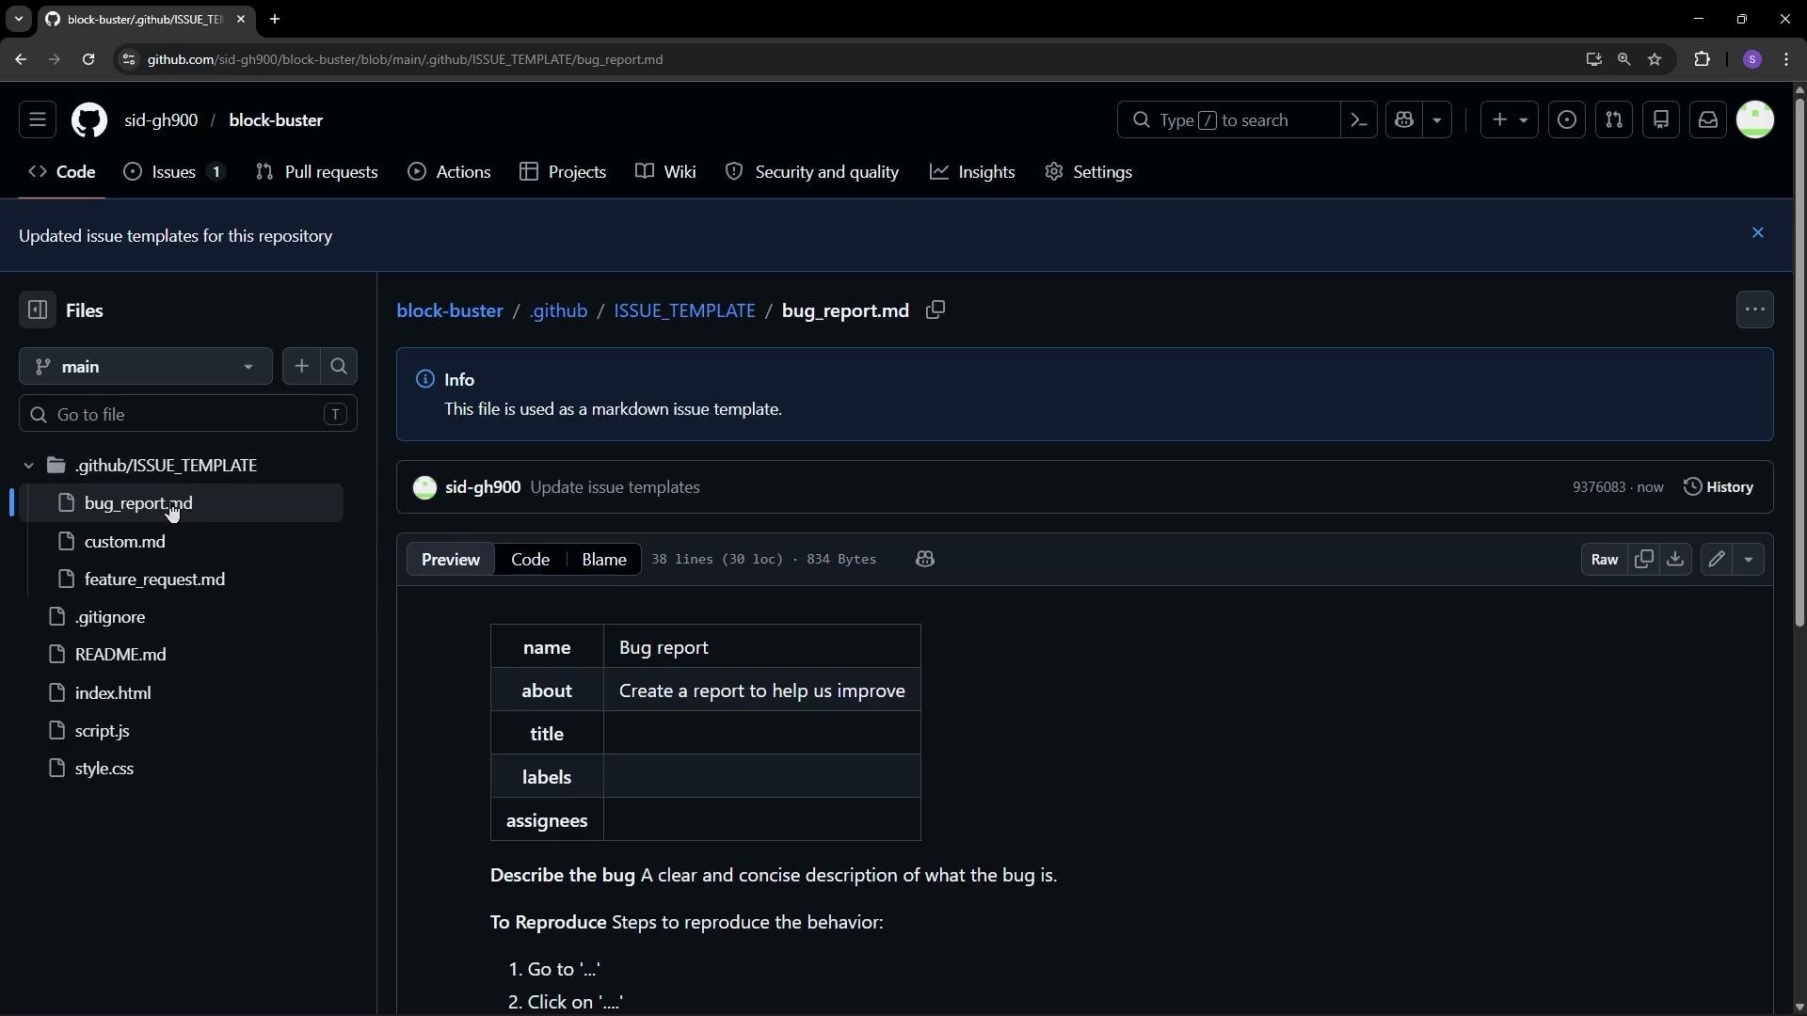1807x1016 pixels.
Task: Open script.js in file tree
Action: tap(102, 731)
